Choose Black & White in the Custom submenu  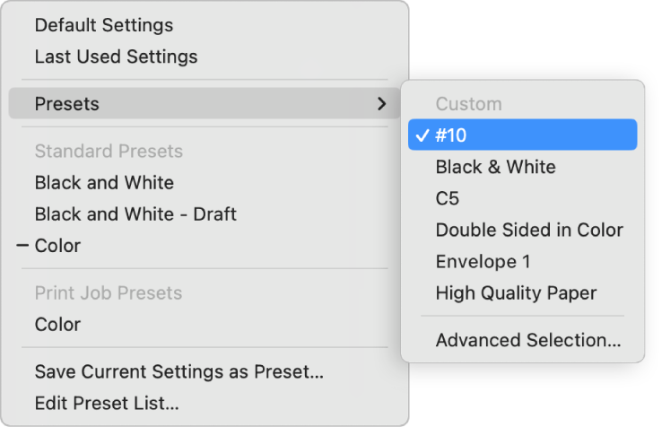[495, 167]
